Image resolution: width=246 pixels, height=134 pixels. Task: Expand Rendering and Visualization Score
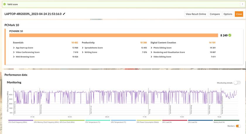151,52
